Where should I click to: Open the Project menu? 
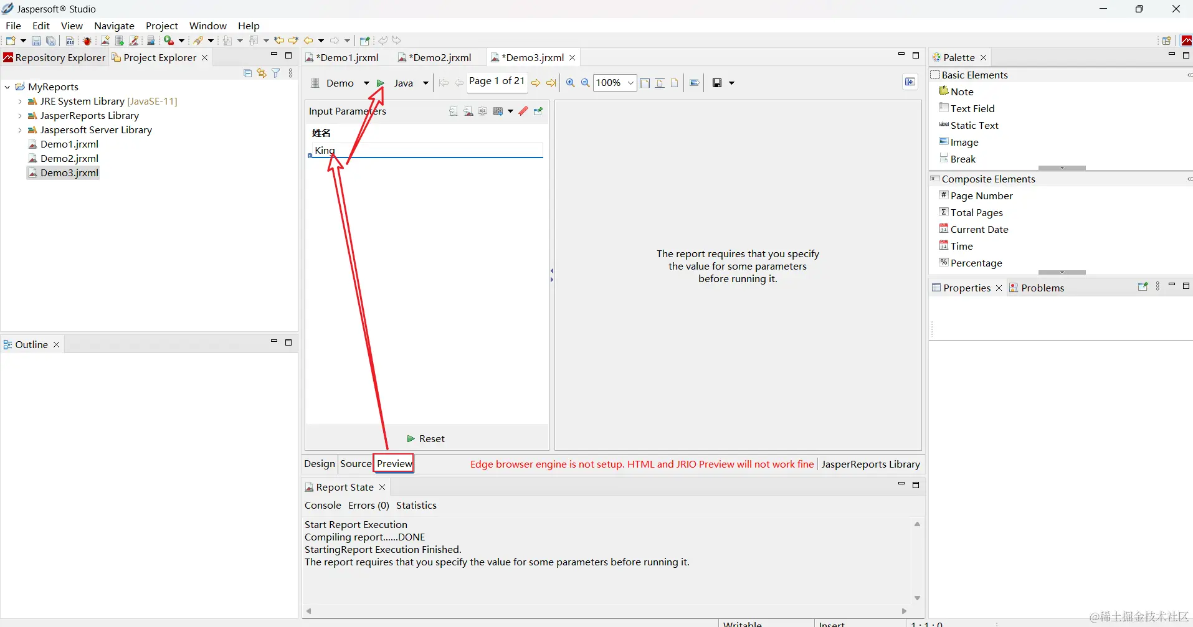tap(161, 26)
